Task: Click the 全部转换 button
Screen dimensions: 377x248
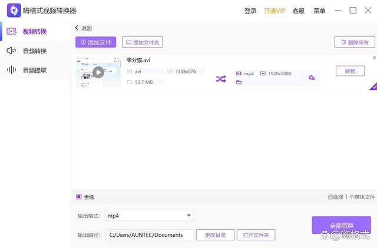Action: (x=341, y=225)
